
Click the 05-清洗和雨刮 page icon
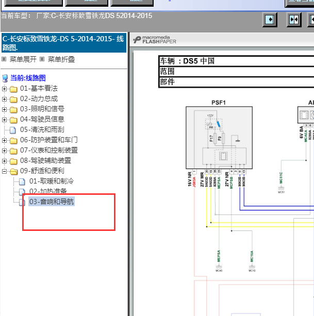pyautogui.click(x=13, y=130)
